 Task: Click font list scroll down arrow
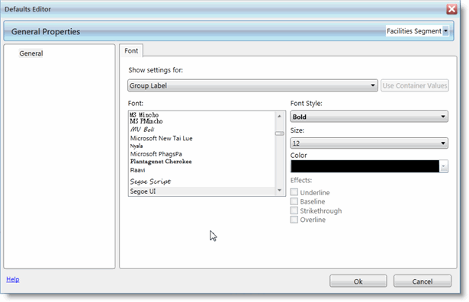coord(279,191)
